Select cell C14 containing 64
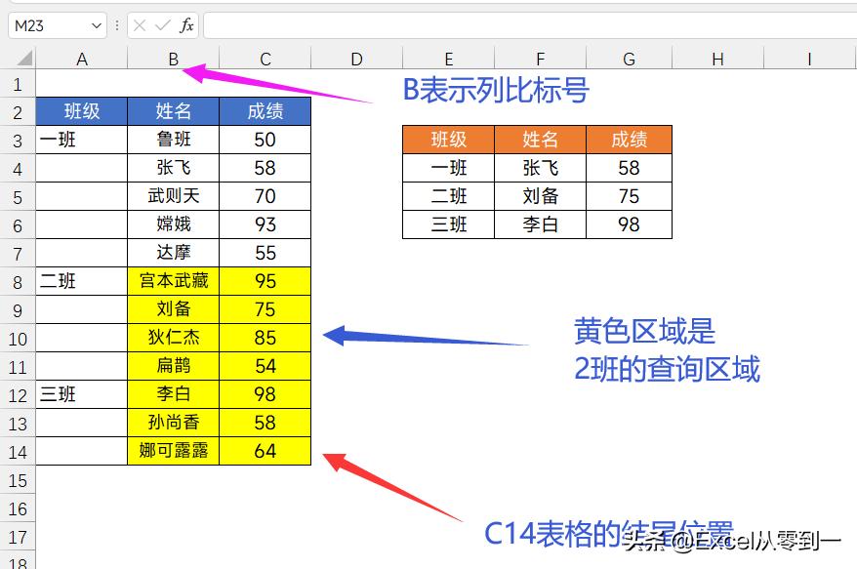Image resolution: width=857 pixels, height=569 pixels. [x=265, y=451]
